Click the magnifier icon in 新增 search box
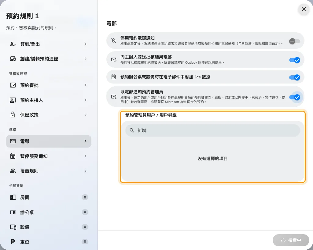Viewport: 313px width, 250px height. click(132, 130)
